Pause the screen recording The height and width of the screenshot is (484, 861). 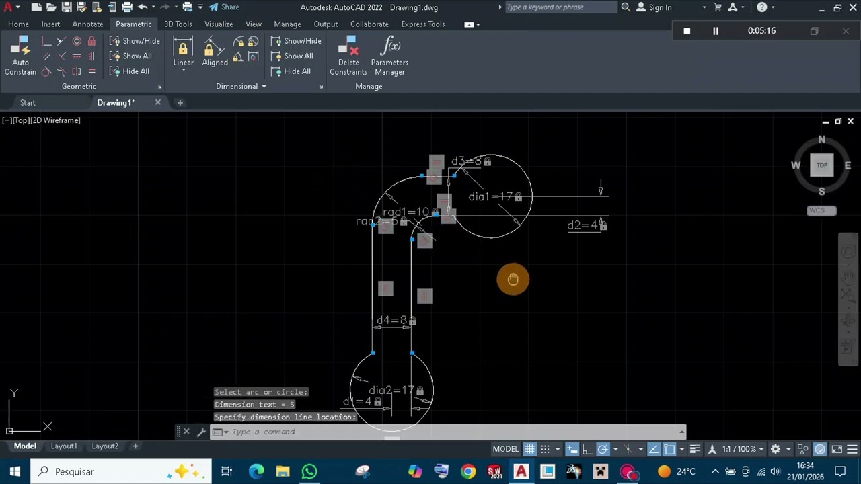coord(716,31)
